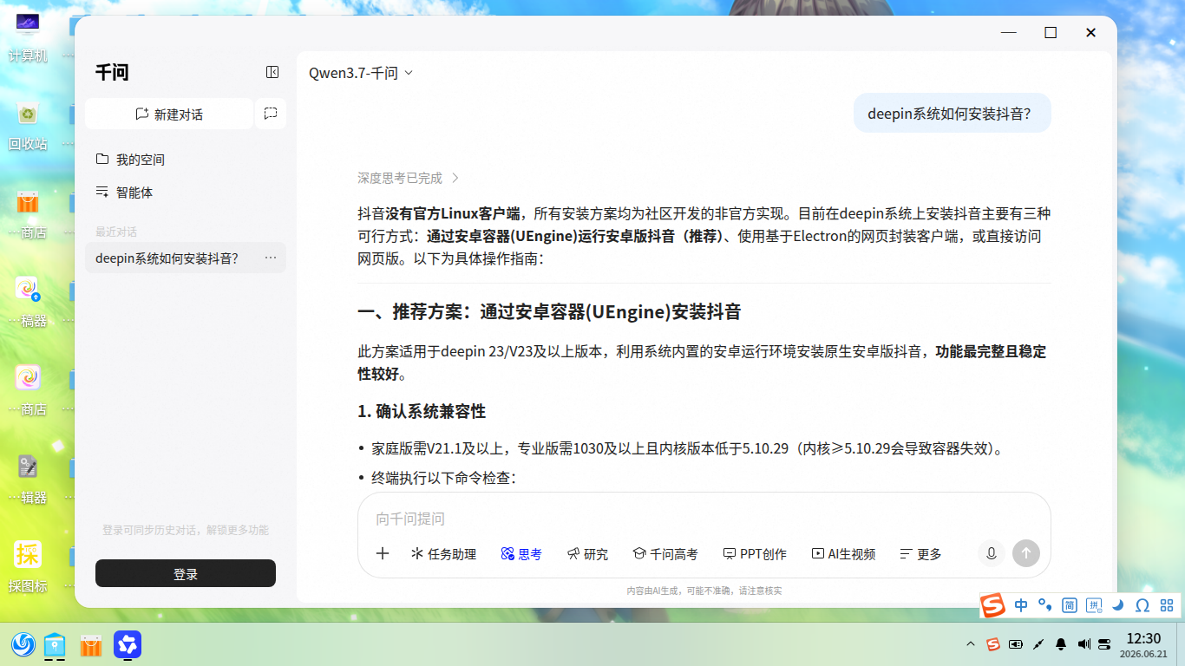Open more options for deepin conversation
The image size is (1185, 666).
coord(271,258)
